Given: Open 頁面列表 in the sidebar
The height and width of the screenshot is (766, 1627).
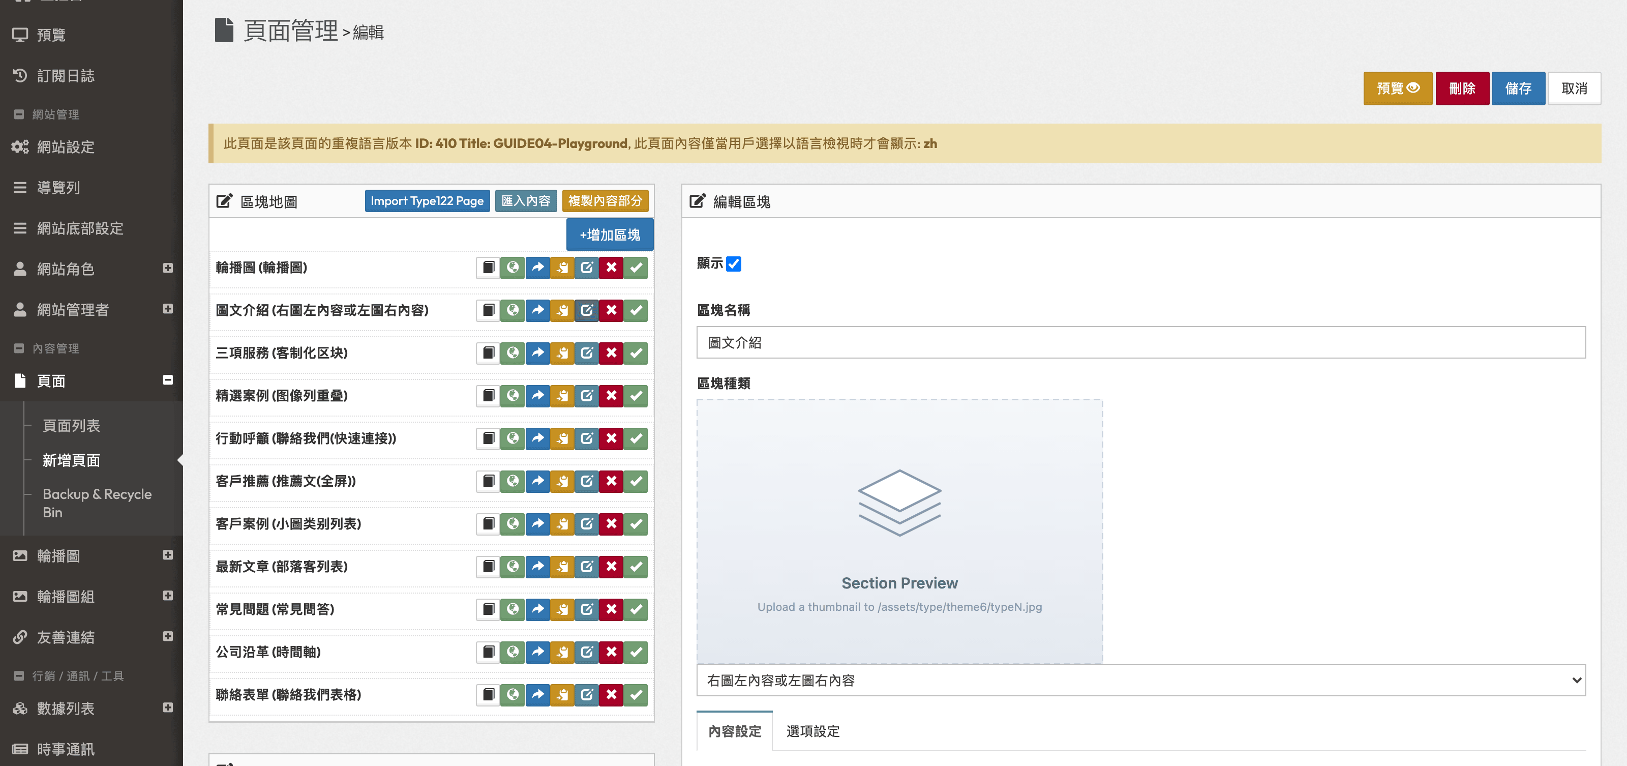Looking at the screenshot, I should 71,426.
